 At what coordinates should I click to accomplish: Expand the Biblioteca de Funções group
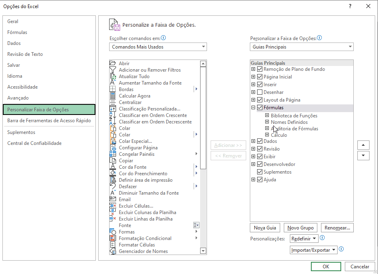pyautogui.click(x=267, y=116)
